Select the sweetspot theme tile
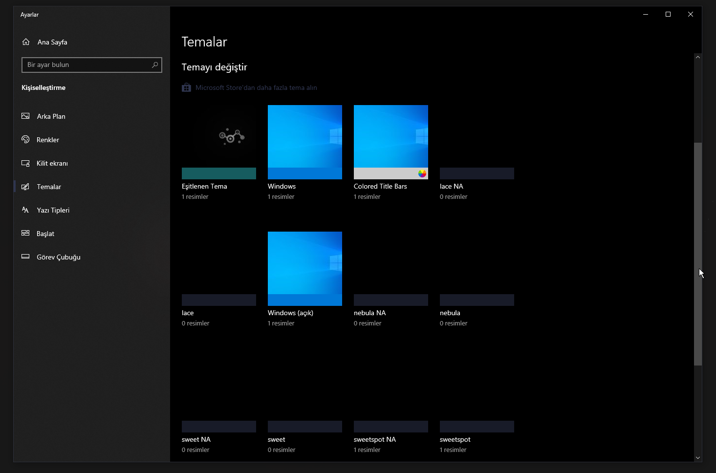The image size is (716, 473). coord(477,395)
